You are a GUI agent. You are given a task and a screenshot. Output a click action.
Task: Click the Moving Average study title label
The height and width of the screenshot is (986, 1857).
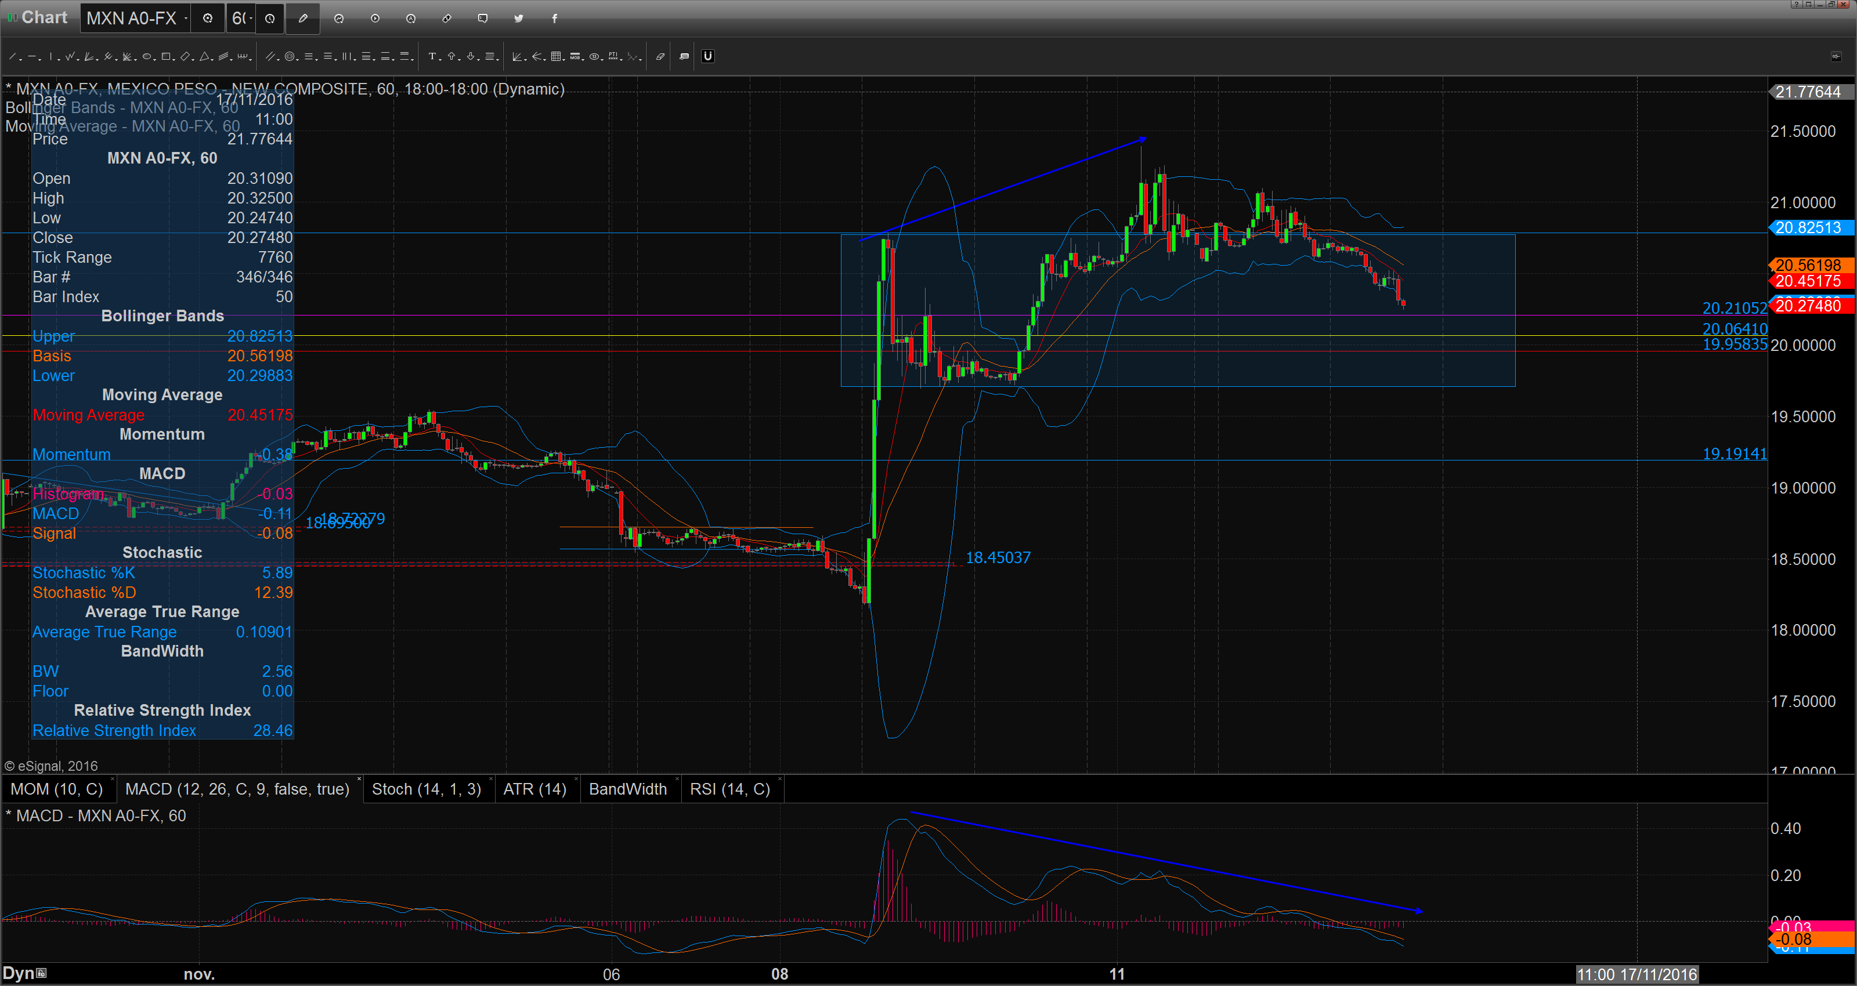pos(122,126)
